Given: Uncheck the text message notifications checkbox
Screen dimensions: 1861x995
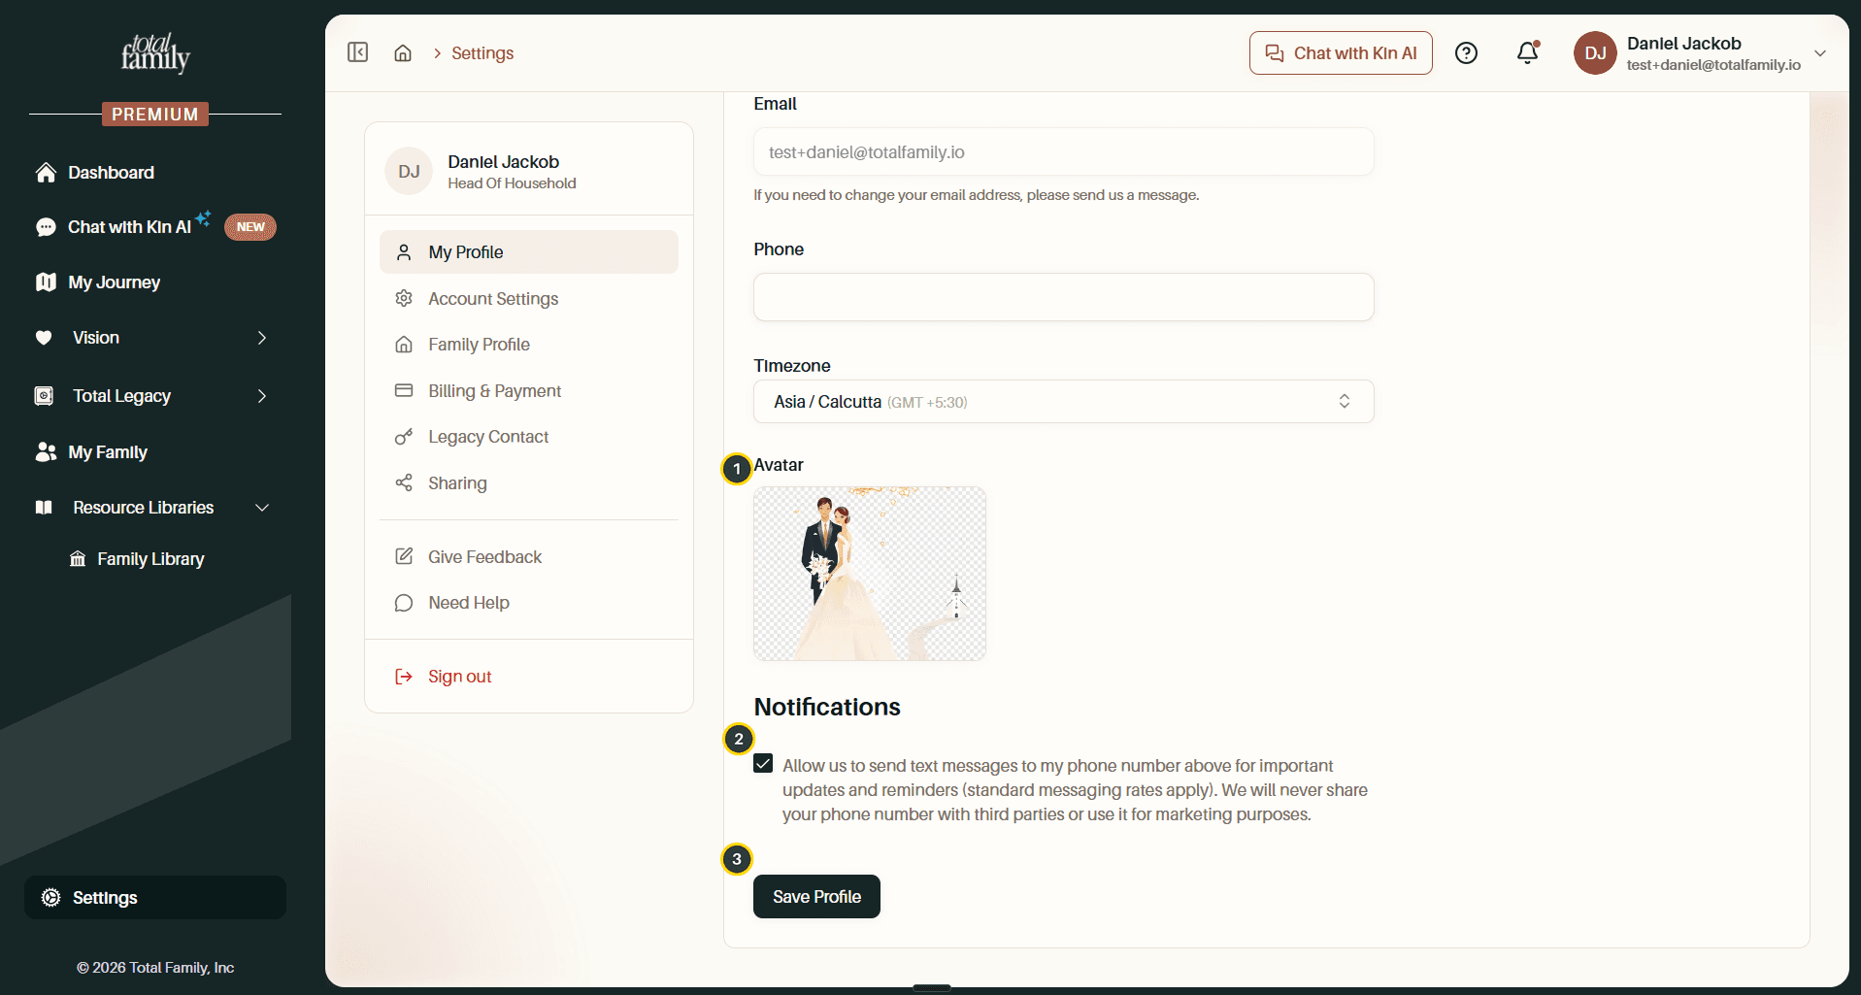Looking at the screenshot, I should (763, 764).
